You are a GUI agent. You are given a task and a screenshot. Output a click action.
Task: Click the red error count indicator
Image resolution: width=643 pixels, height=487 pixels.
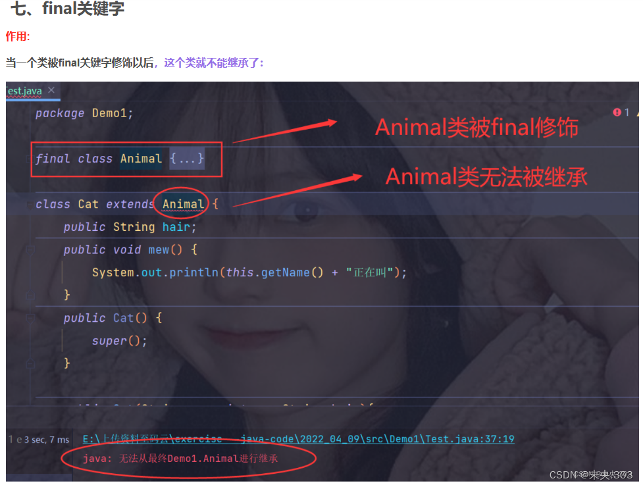coord(621,113)
